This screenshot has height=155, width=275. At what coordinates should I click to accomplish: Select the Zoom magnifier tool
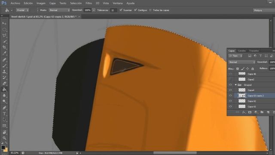[x=4, y=138]
